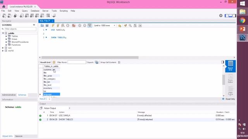The width and height of the screenshot is (248, 139).
Task: Toggle the right sidebar panel visibility
Action: tap(234, 15)
